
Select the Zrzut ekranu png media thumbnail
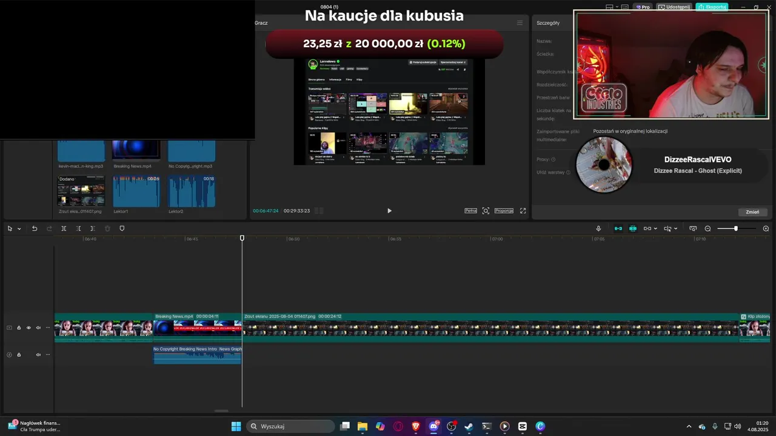click(x=81, y=191)
